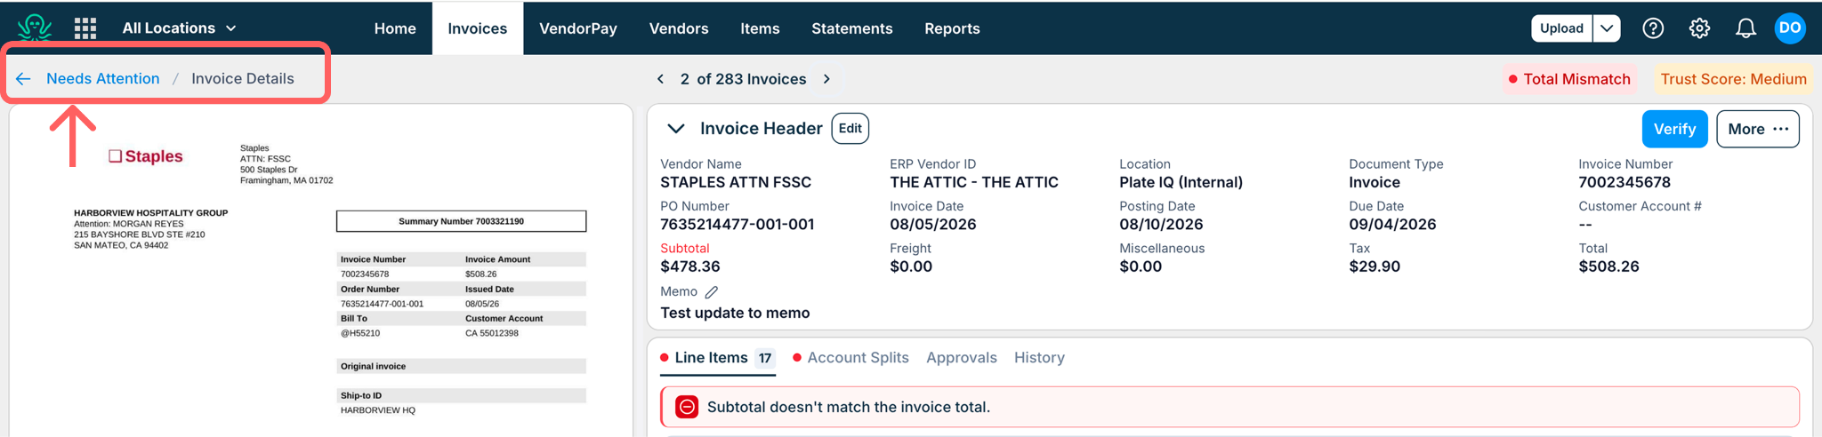Open the DO user avatar
Image resolution: width=1822 pixels, height=437 pixels.
[x=1790, y=28]
